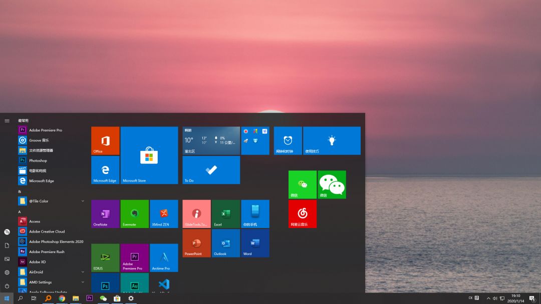Open Groove 音乐 in the app list
Image resolution: width=541 pixels, height=304 pixels.
point(51,140)
